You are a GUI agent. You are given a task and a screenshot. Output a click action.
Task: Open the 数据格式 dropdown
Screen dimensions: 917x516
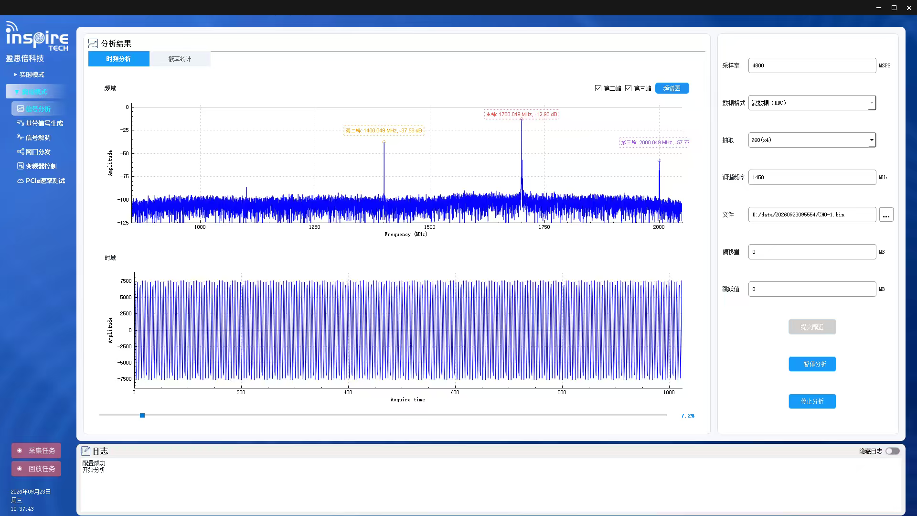point(812,103)
